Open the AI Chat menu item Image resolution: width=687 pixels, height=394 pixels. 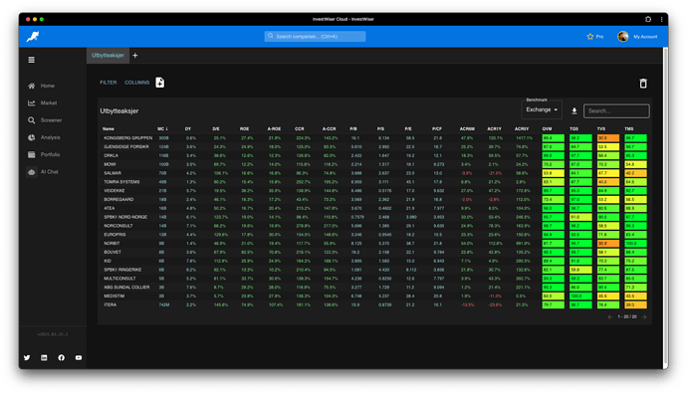[x=50, y=172]
